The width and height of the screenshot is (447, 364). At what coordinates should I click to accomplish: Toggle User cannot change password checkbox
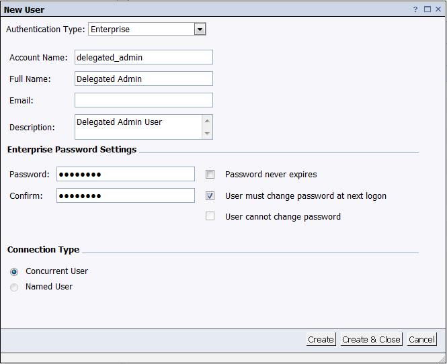point(210,216)
